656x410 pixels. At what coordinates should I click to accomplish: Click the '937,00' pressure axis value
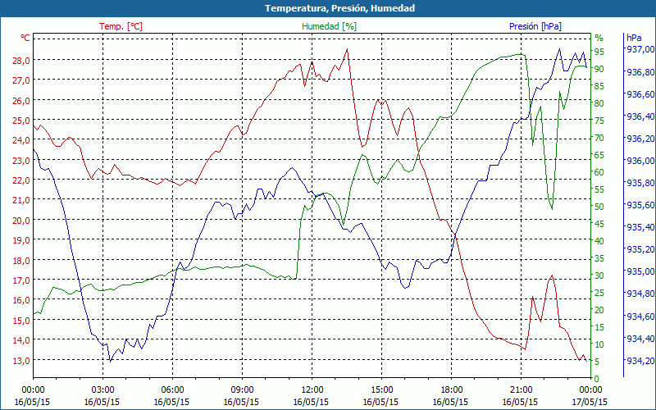click(x=640, y=49)
